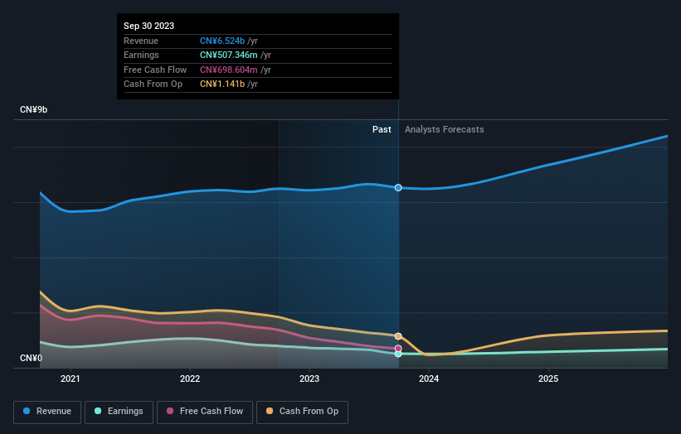The width and height of the screenshot is (681, 434).
Task: Click the 2025 x-axis label
Action: 548,379
